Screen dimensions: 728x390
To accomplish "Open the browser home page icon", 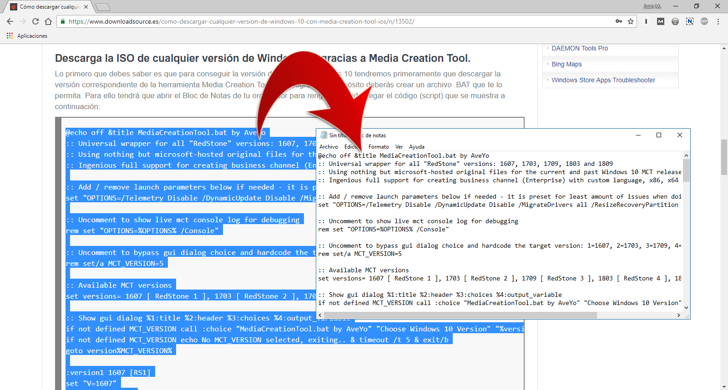I will [x=48, y=21].
